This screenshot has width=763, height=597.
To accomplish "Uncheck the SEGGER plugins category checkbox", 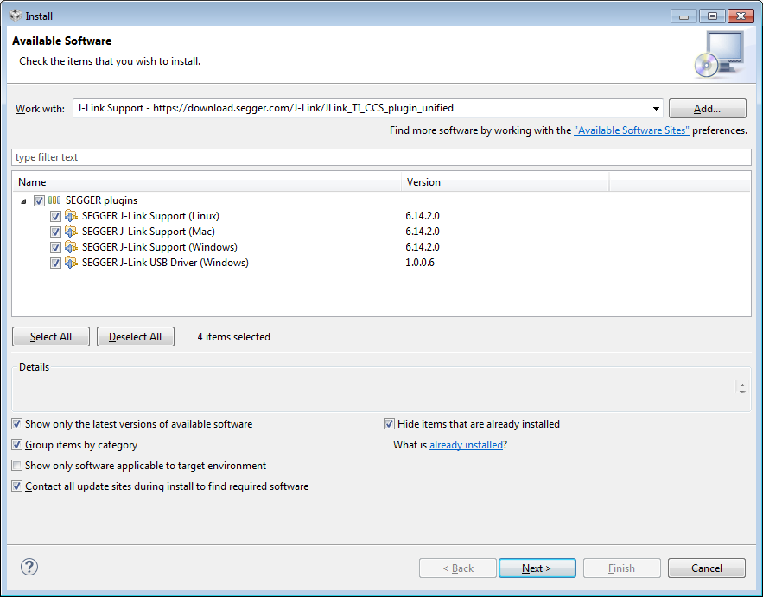I will [x=39, y=200].
